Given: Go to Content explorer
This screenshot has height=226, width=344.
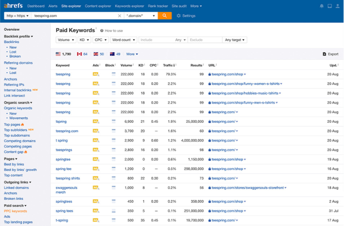Looking at the screenshot, I should coord(98,6).
